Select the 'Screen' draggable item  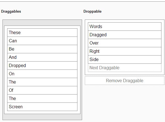(42, 107)
